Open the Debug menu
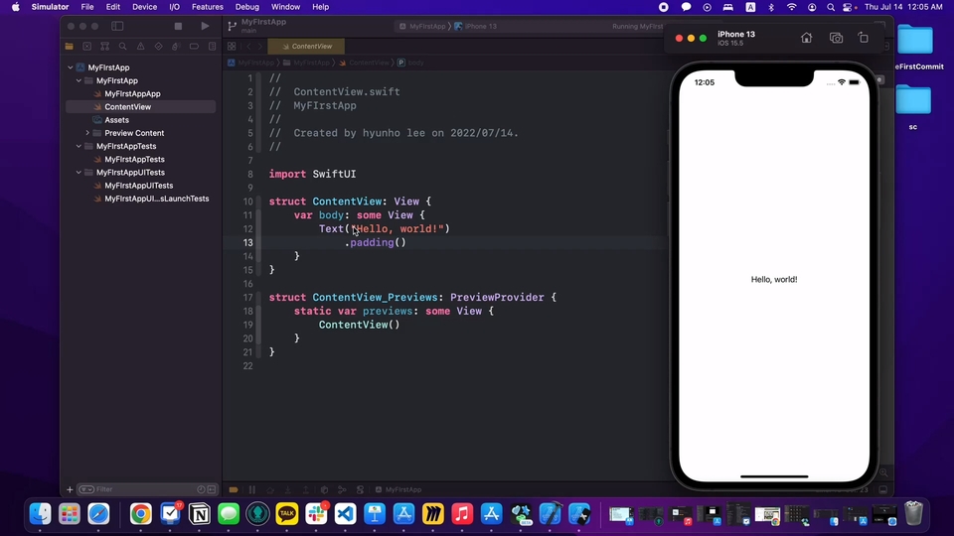This screenshot has width=954, height=536. pos(247,7)
